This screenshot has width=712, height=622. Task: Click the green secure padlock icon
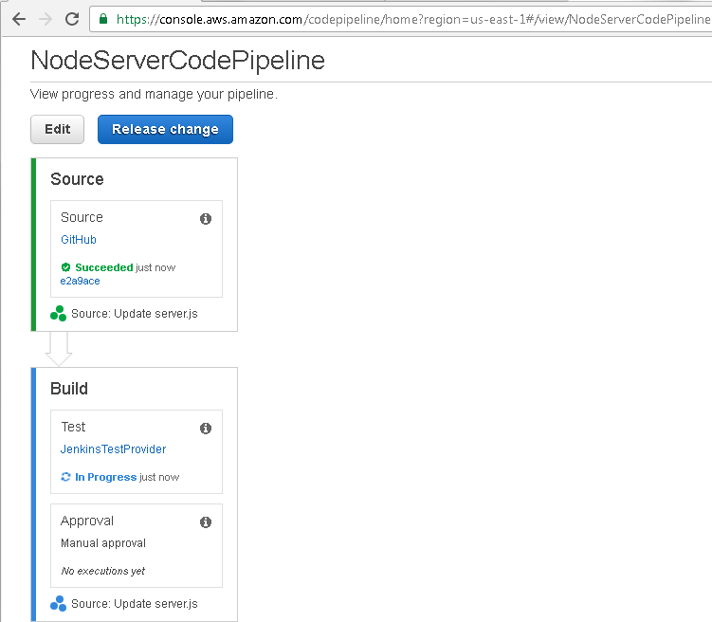click(x=103, y=19)
